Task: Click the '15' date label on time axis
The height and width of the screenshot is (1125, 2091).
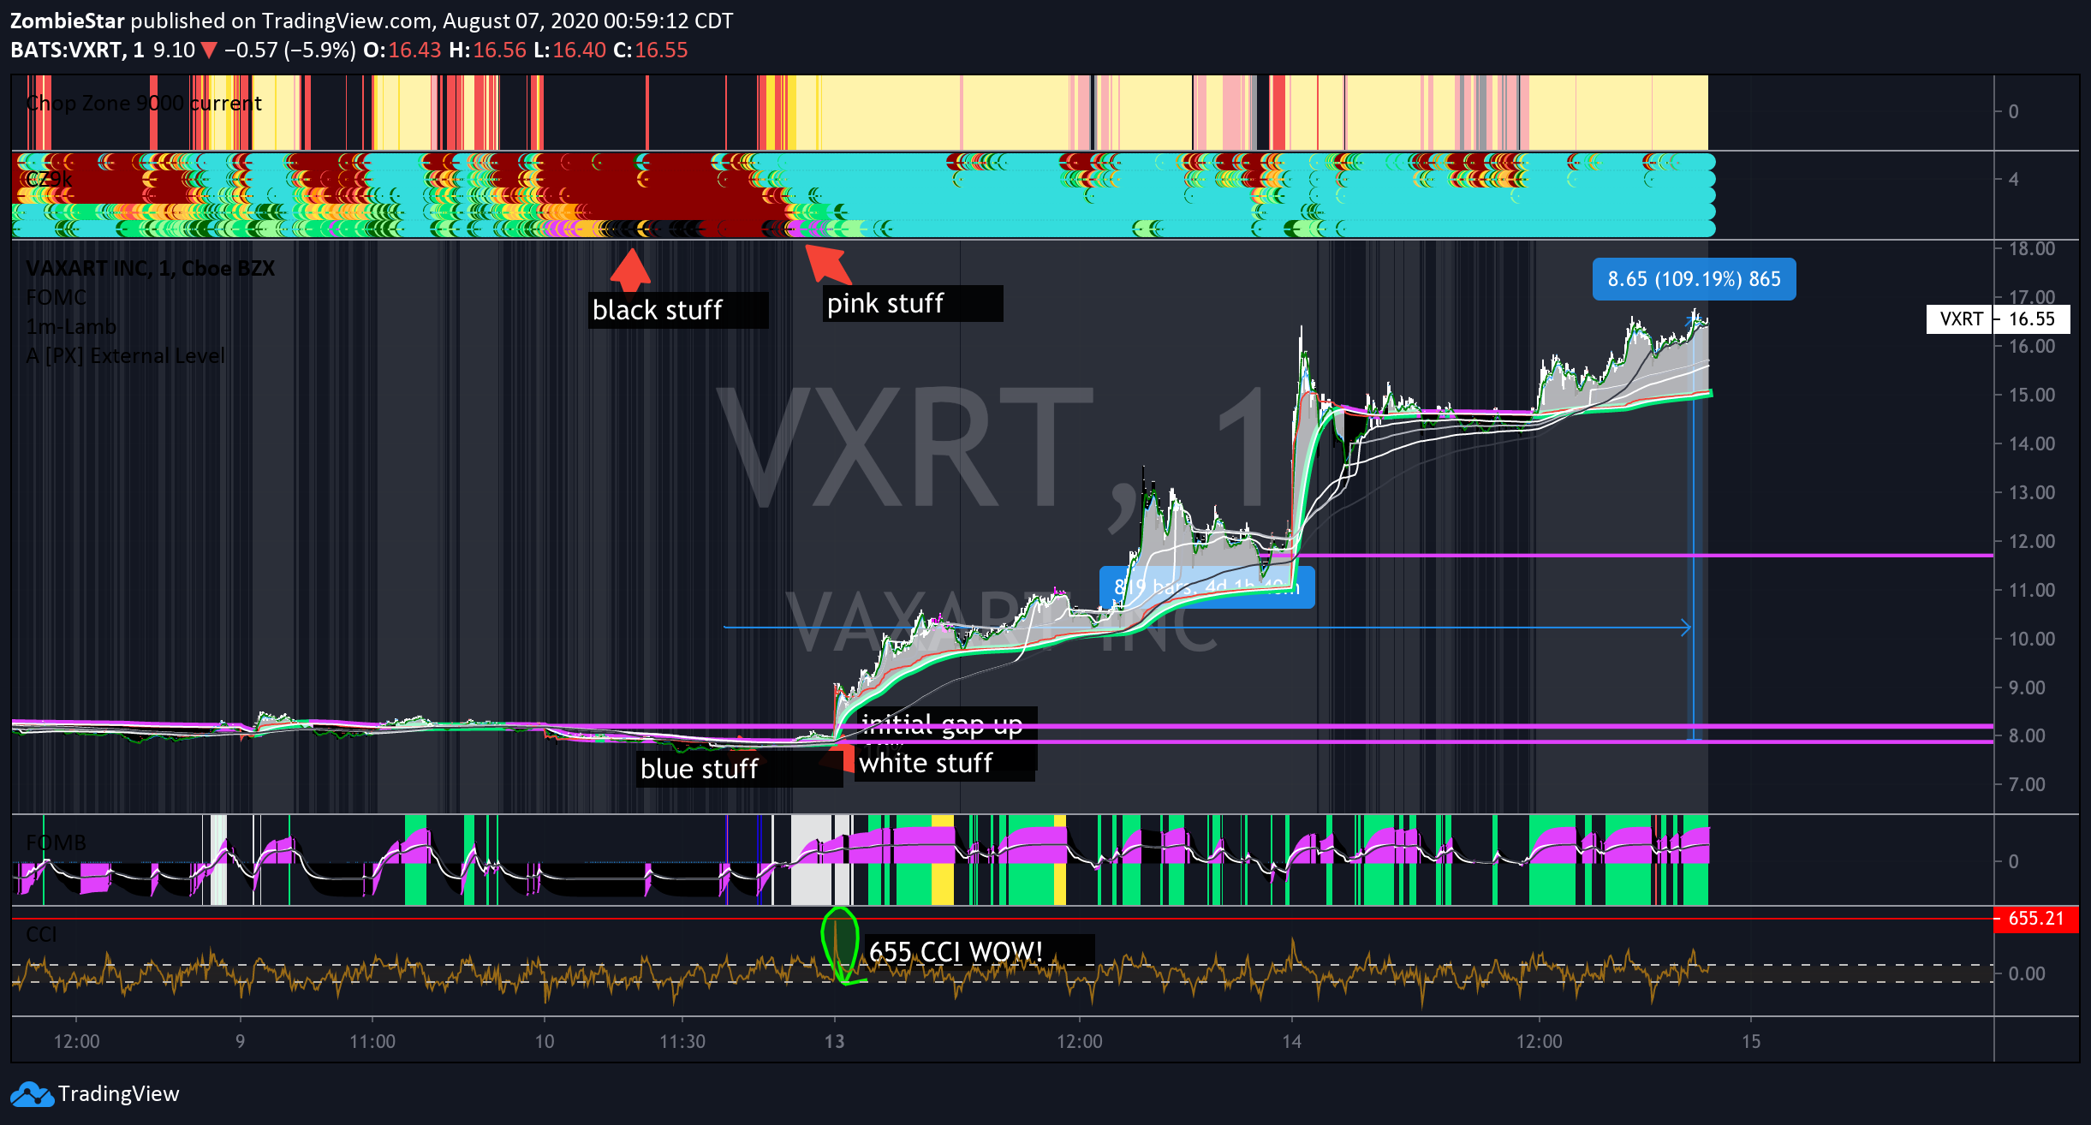Action: (x=1751, y=1042)
